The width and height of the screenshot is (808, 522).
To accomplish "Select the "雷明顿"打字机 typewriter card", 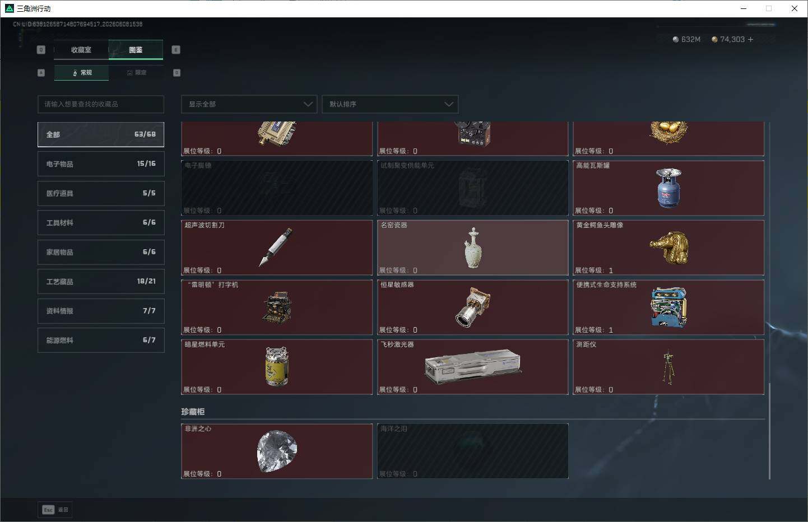I will [x=277, y=307].
